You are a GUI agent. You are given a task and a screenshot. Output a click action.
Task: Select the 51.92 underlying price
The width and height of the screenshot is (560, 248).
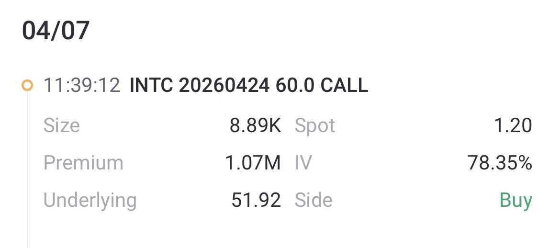[x=256, y=200]
